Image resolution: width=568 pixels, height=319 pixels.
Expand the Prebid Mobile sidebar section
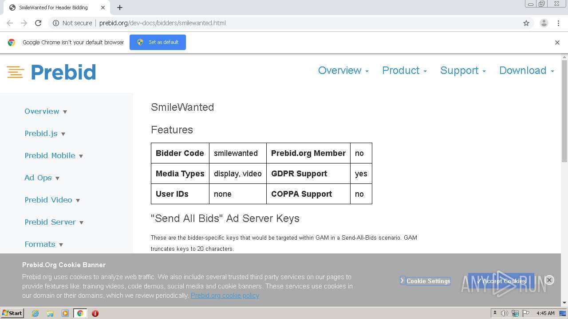tap(54, 156)
